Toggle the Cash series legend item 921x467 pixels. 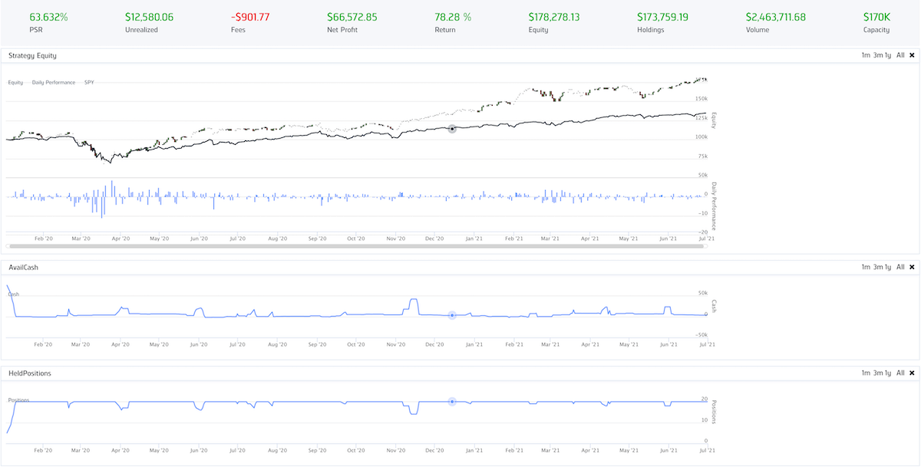tap(13, 294)
